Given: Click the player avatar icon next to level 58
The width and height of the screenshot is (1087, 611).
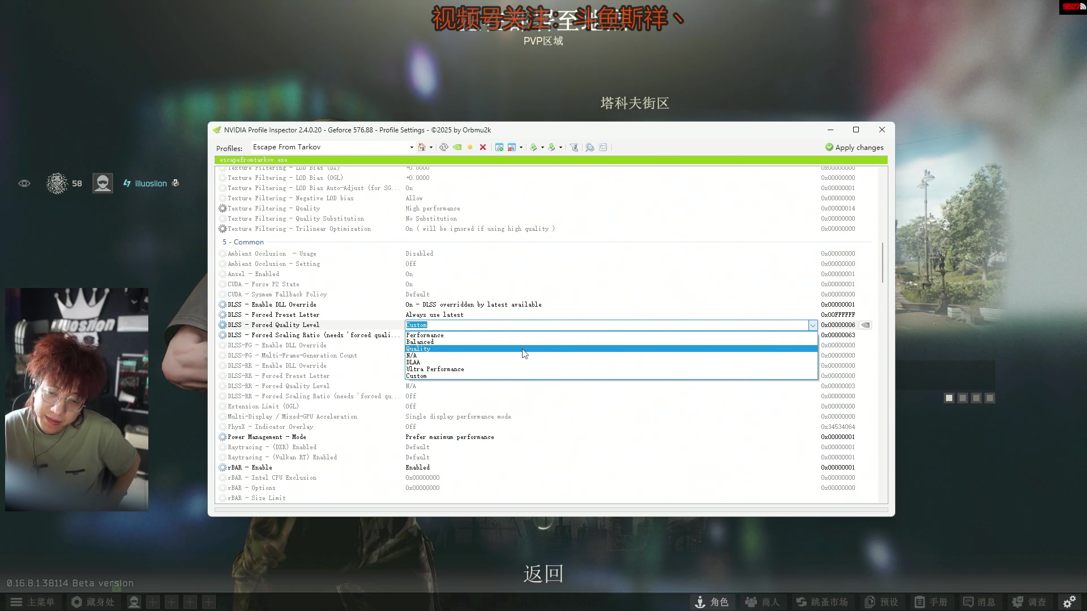Looking at the screenshot, I should click(102, 183).
